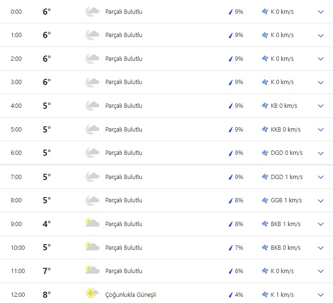Click the raindrop icon in the 12:00 row

pyautogui.click(x=231, y=294)
